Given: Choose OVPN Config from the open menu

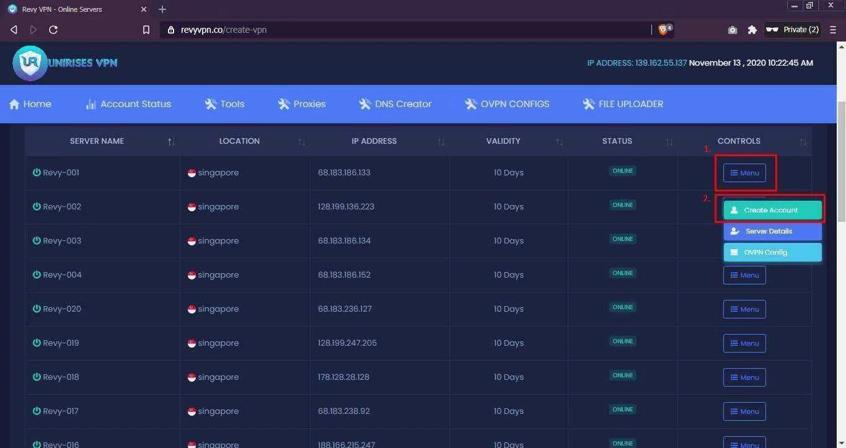Looking at the screenshot, I should 772,252.
